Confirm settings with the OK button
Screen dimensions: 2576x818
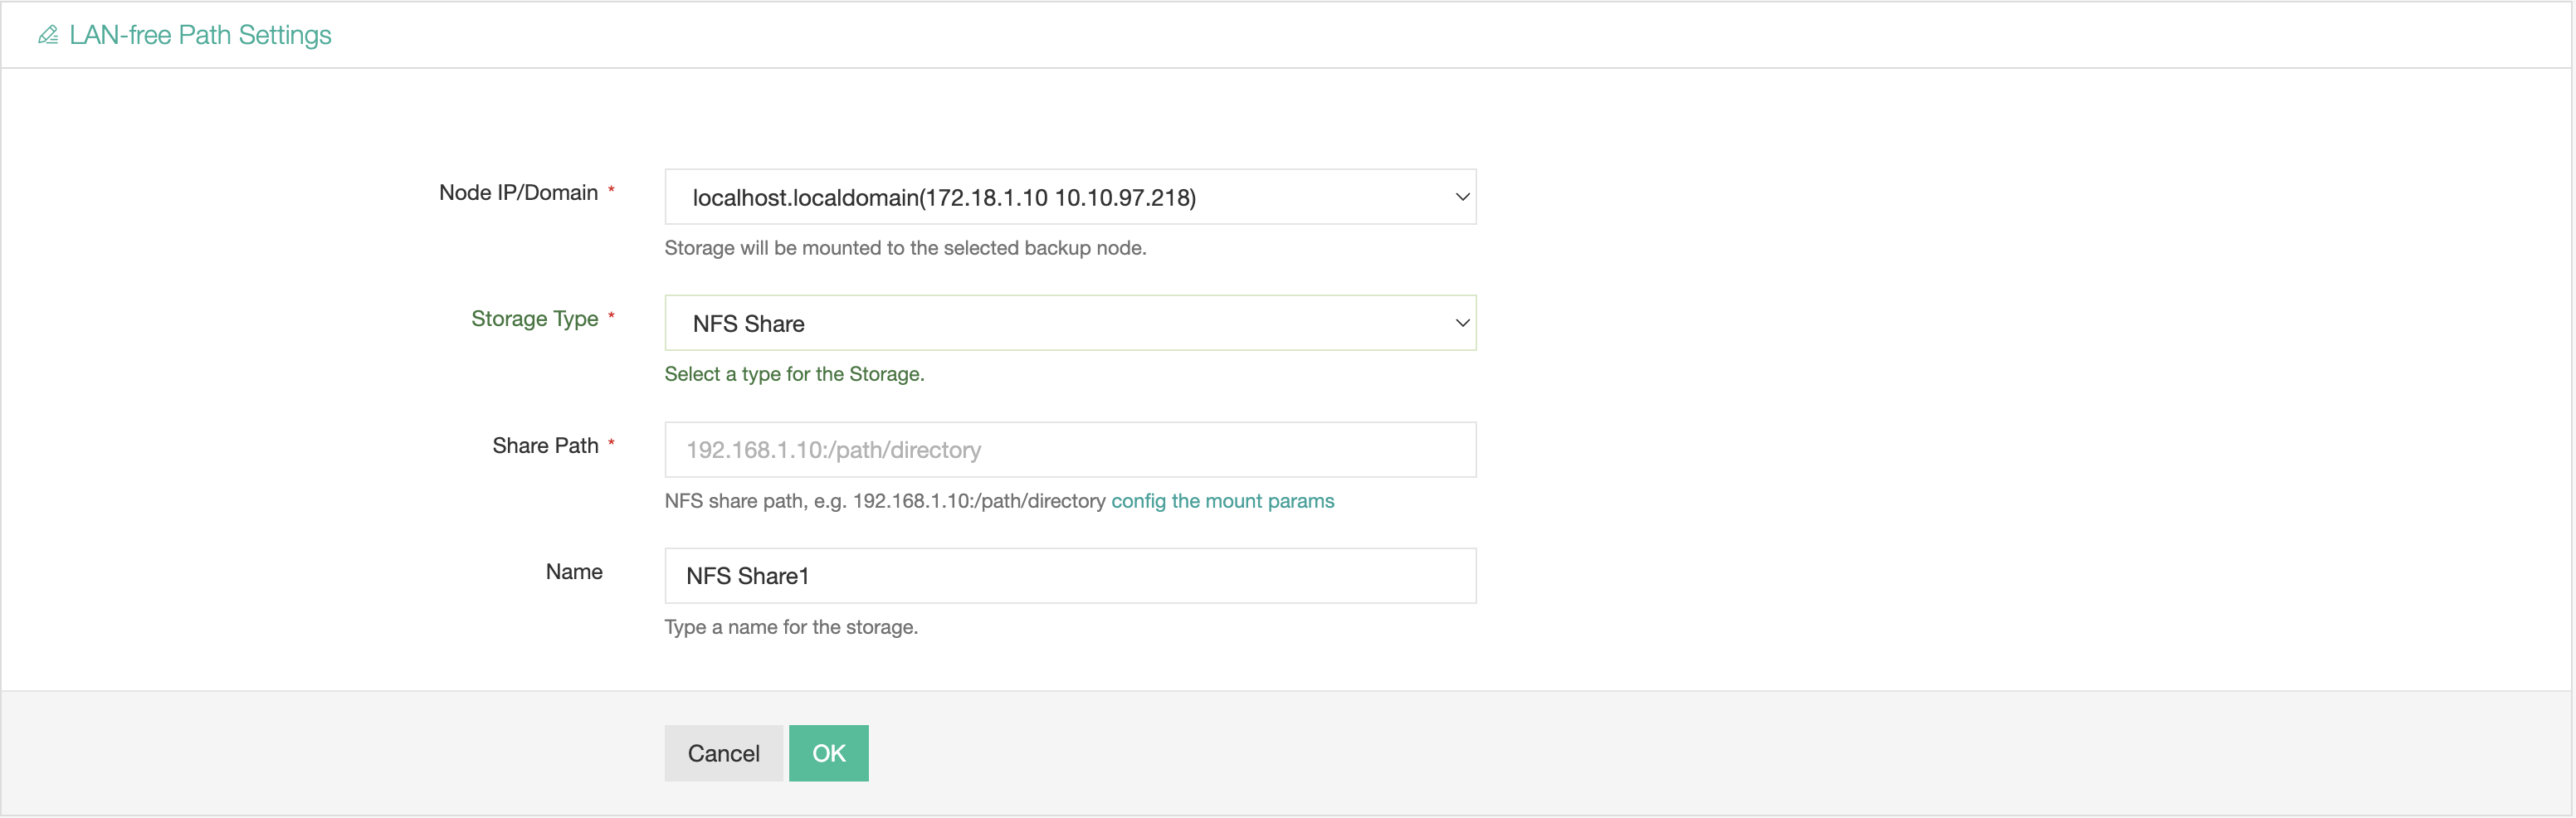828,753
